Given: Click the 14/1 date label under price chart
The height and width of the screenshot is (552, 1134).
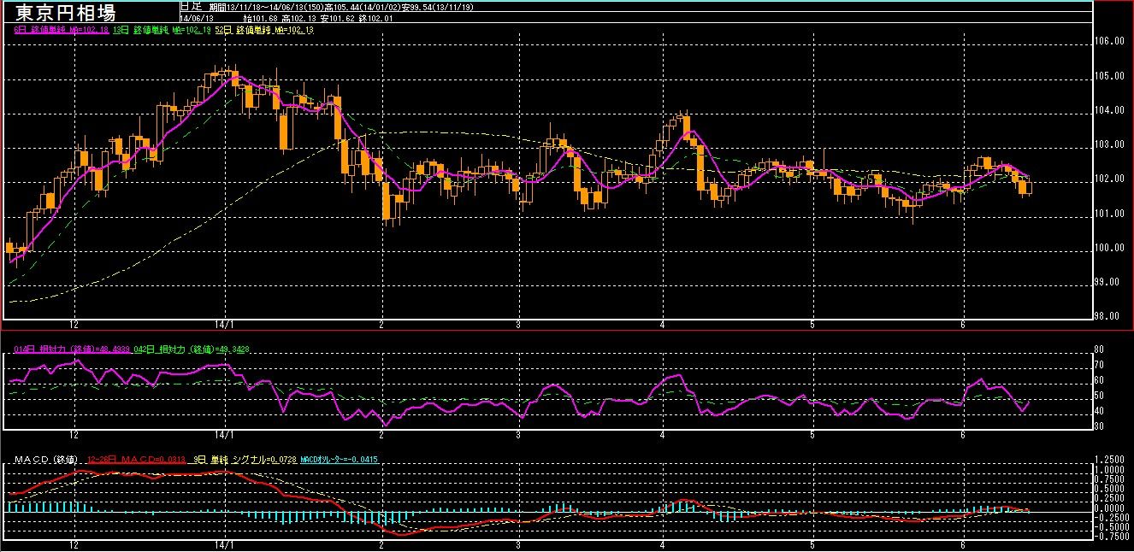Looking at the screenshot, I should coord(223,325).
